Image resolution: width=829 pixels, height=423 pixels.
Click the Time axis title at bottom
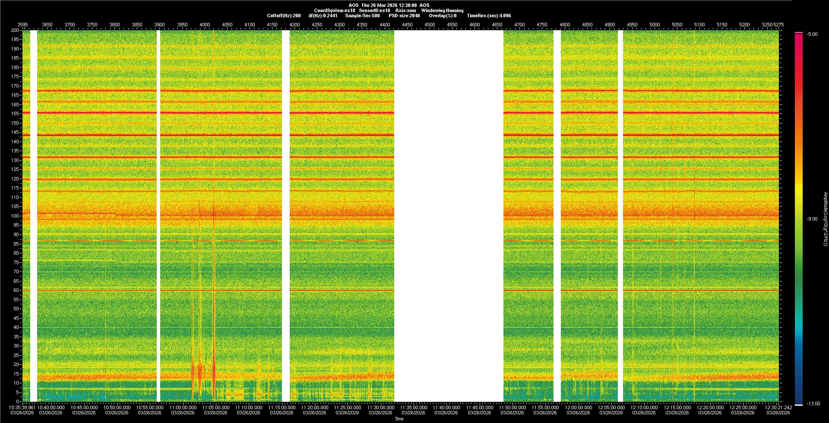click(x=399, y=419)
